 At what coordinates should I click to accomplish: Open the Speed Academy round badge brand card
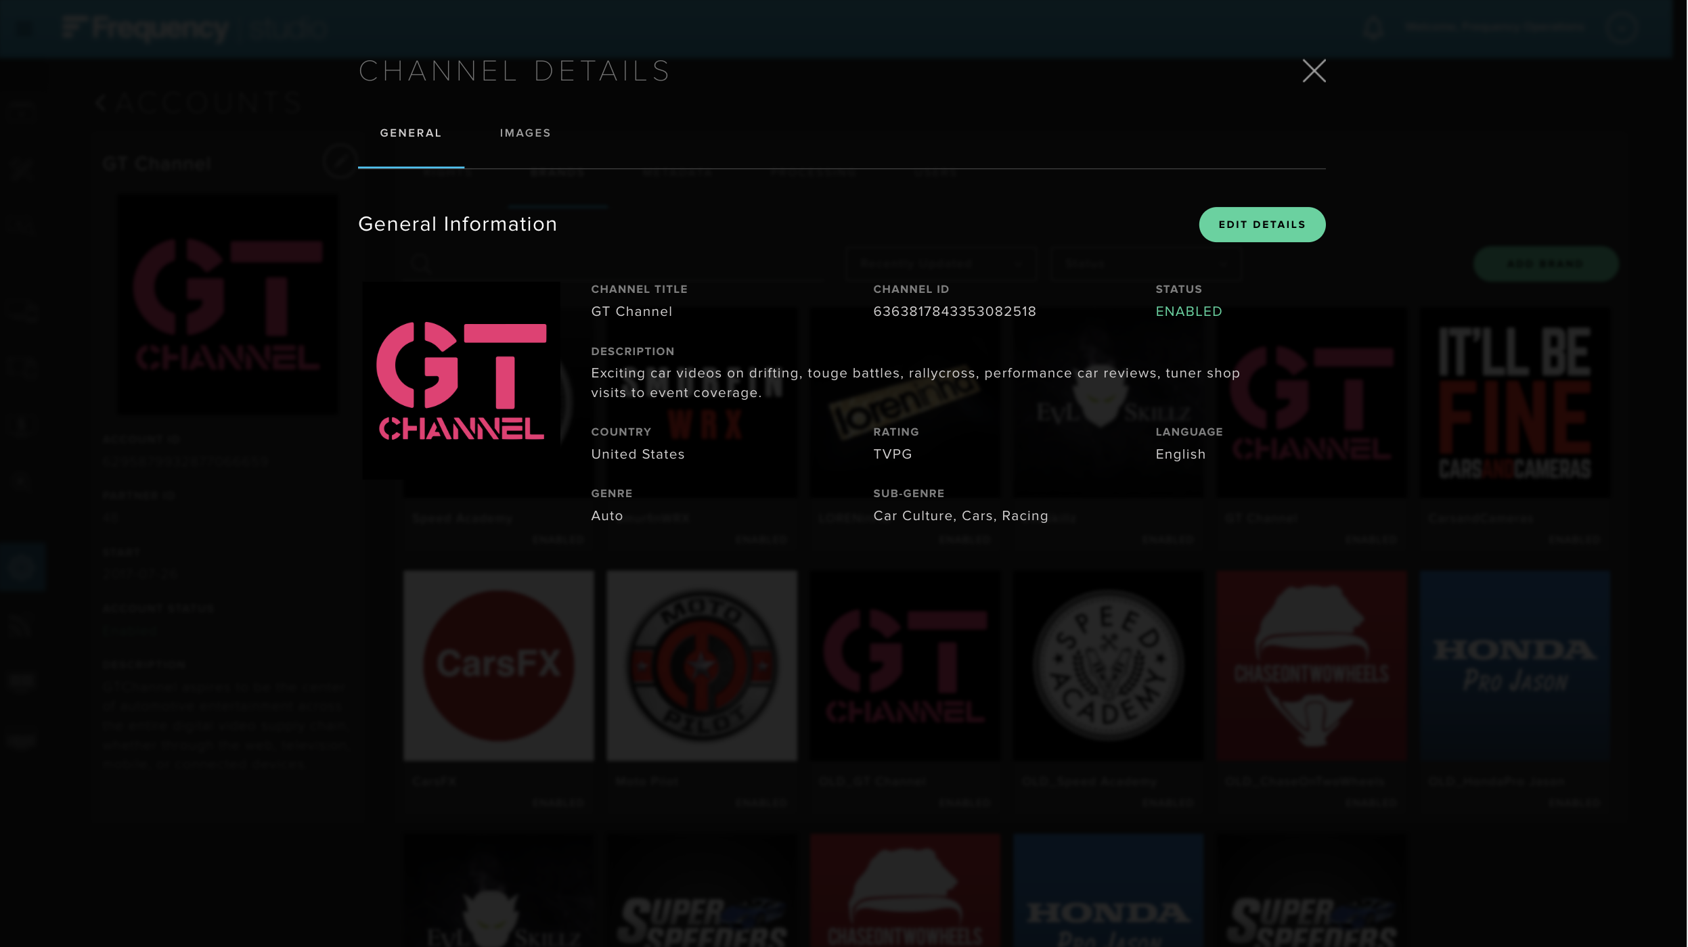tap(1108, 691)
